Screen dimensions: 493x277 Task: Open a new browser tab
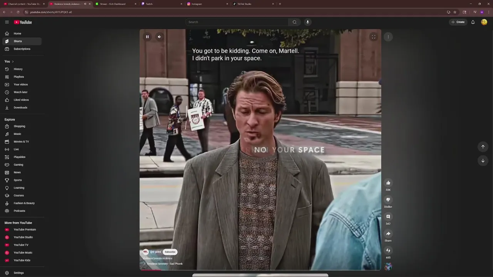coord(280,4)
